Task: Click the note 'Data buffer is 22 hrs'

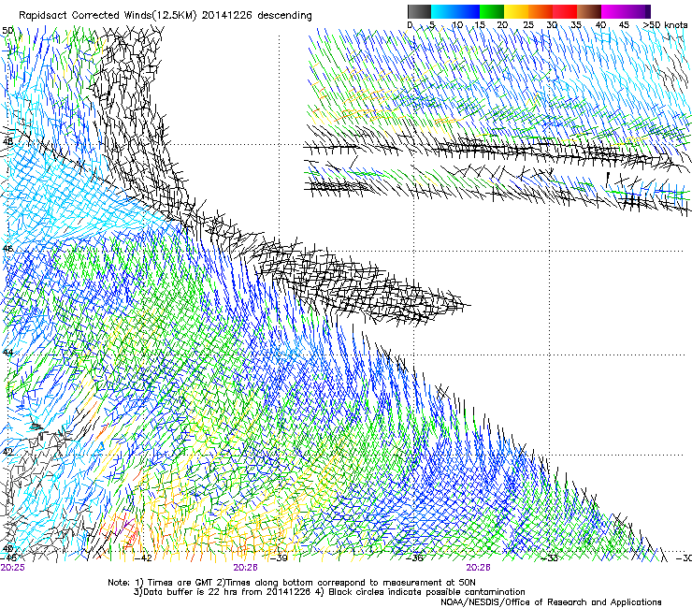Action: pos(191,592)
